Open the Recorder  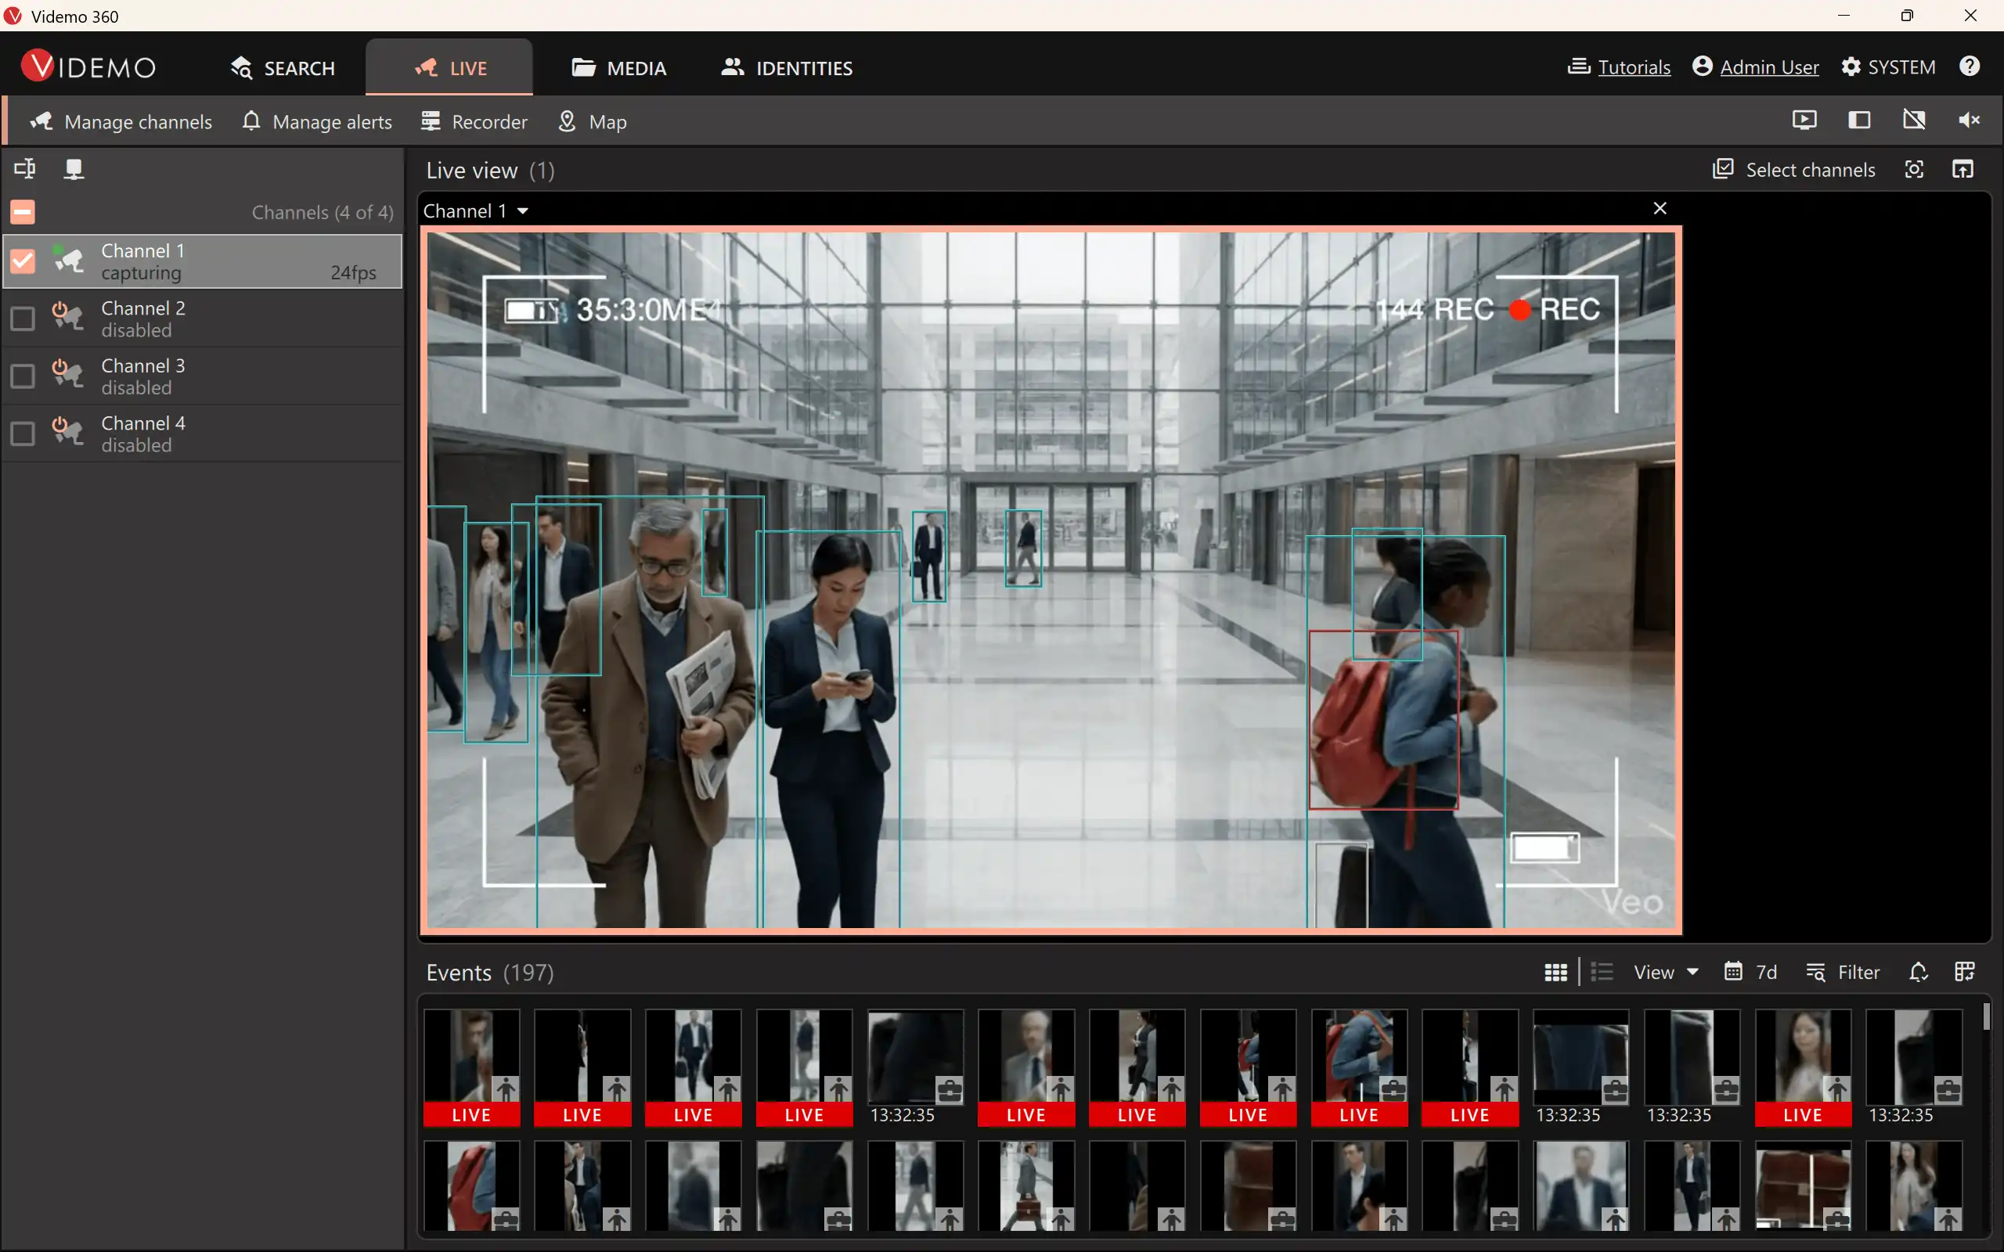[474, 122]
